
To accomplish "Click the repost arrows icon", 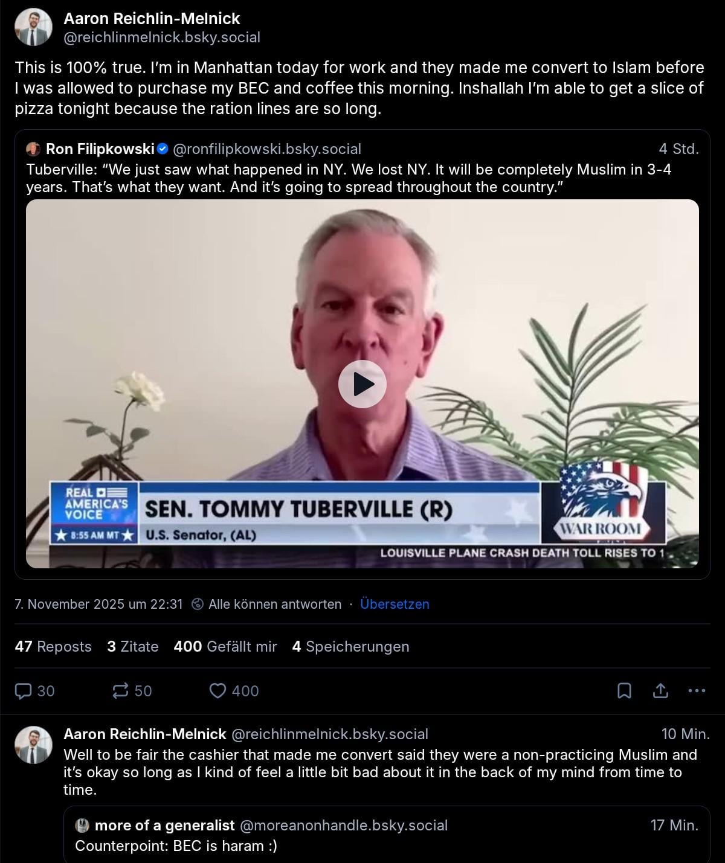I will (121, 691).
